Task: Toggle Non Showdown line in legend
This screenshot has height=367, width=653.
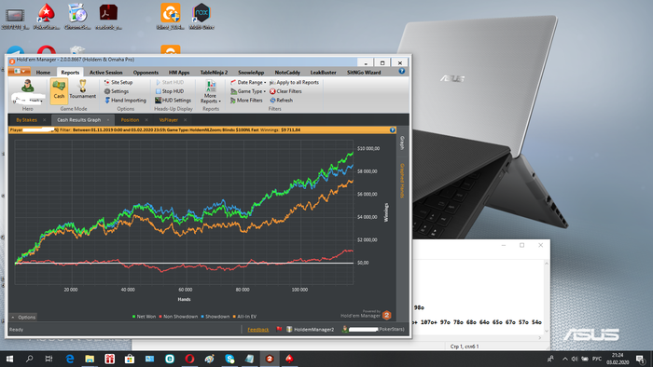Action: point(178,317)
